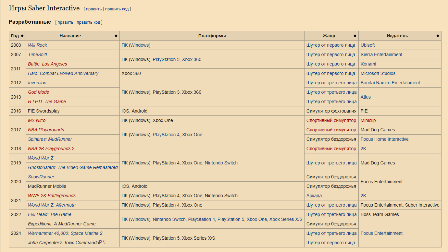Select the text FIE Swordsplay
This screenshot has height=252, width=448.
44,111
